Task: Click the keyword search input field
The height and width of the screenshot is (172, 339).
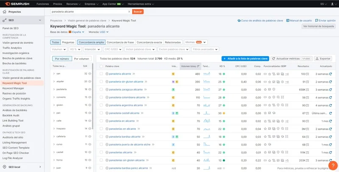Action: pyautogui.click(x=89, y=11)
